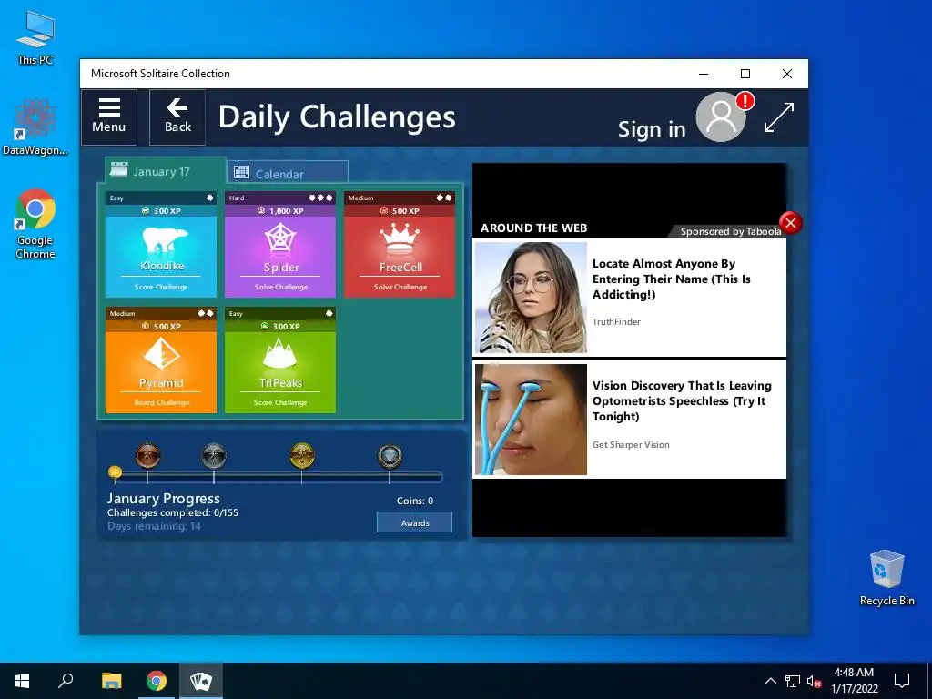
Task: Click the Klondike 300 XP label
Action: (161, 210)
